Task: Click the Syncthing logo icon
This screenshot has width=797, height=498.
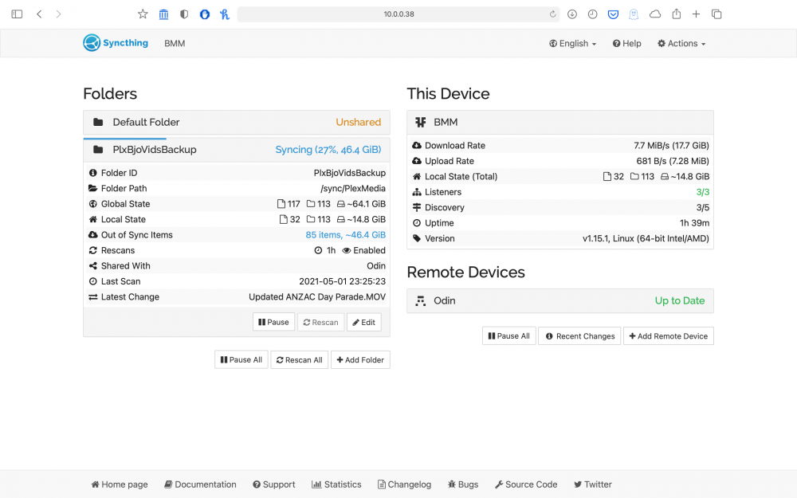Action: [x=92, y=43]
